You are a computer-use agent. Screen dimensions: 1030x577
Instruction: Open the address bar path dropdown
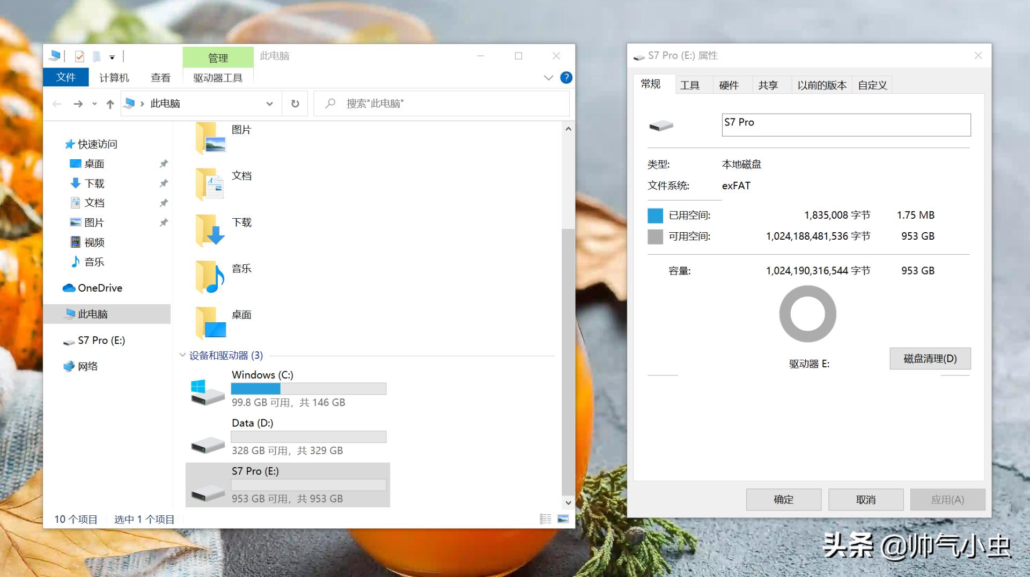[270, 103]
